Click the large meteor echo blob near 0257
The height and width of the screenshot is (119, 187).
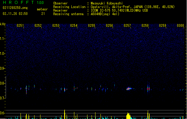(x=129, y=89)
